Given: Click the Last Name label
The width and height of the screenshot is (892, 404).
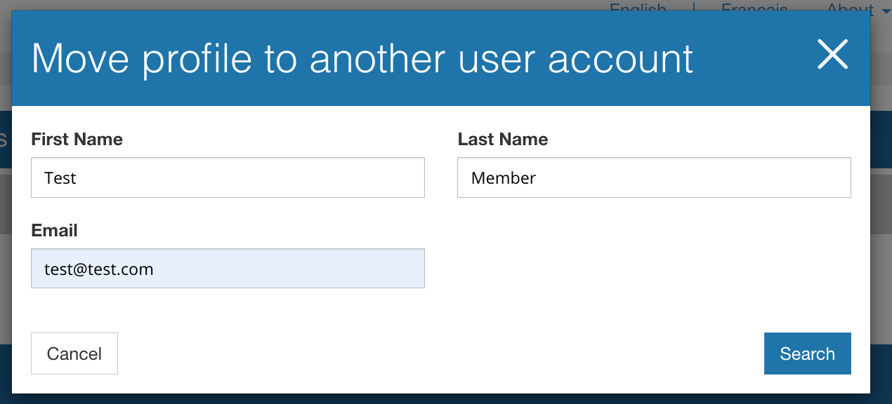Looking at the screenshot, I should pyautogui.click(x=502, y=140).
